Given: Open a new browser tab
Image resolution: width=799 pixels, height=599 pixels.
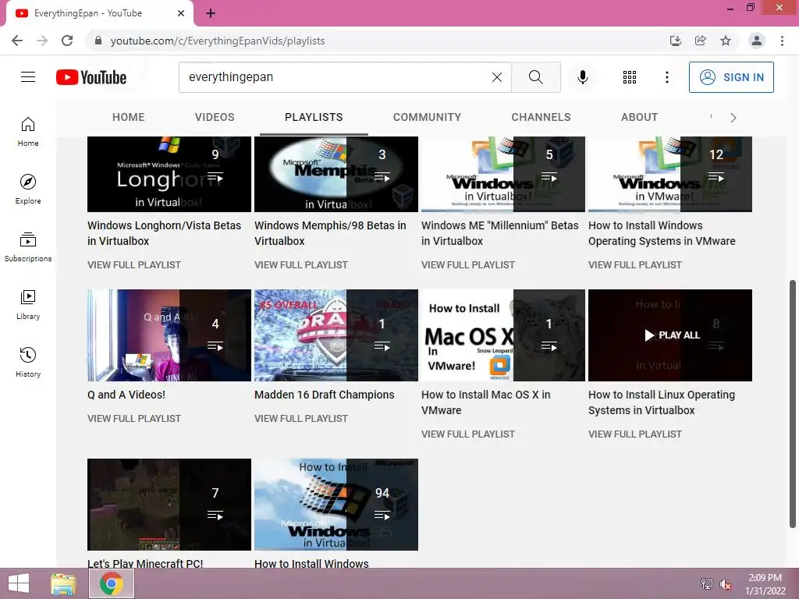Looking at the screenshot, I should (x=211, y=13).
